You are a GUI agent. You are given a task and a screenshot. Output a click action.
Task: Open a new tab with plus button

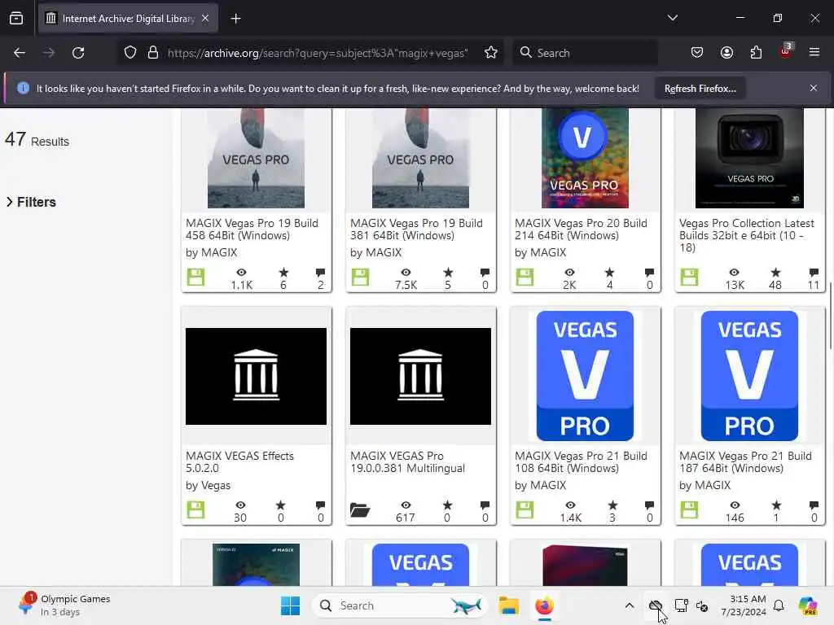(x=235, y=19)
